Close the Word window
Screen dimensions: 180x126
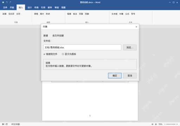(x=177, y=2)
